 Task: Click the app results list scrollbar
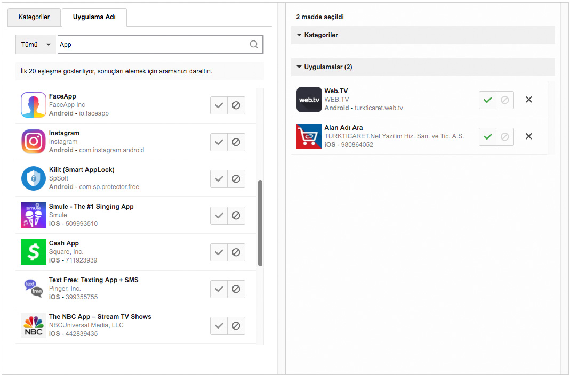(x=260, y=223)
